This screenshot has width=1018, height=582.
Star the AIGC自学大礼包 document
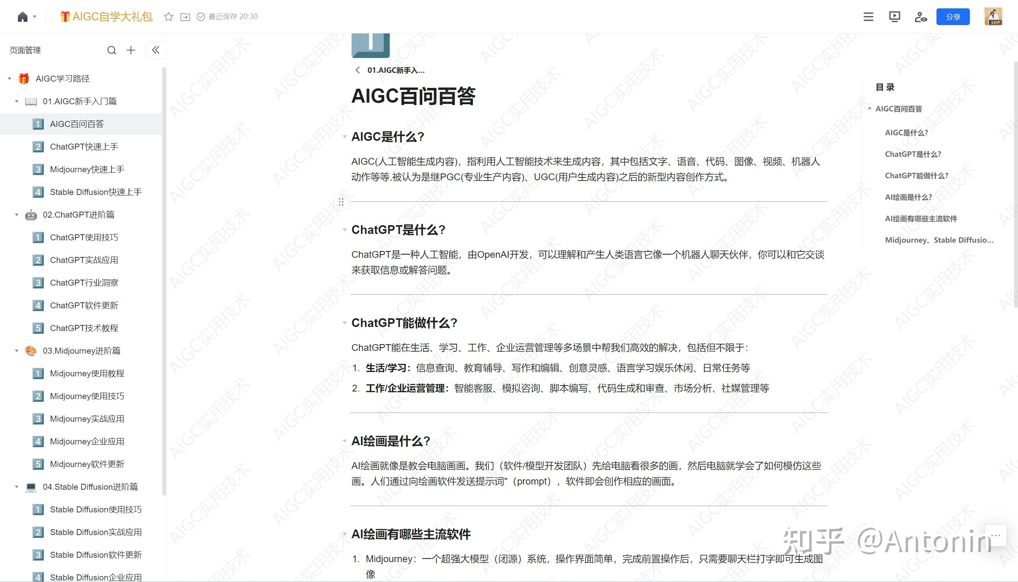point(168,16)
